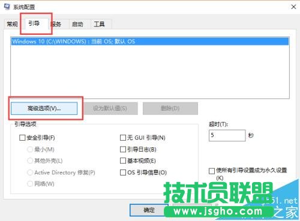Click the 设为默认值(S) button
This screenshot has height=221, width=300.
(110, 108)
